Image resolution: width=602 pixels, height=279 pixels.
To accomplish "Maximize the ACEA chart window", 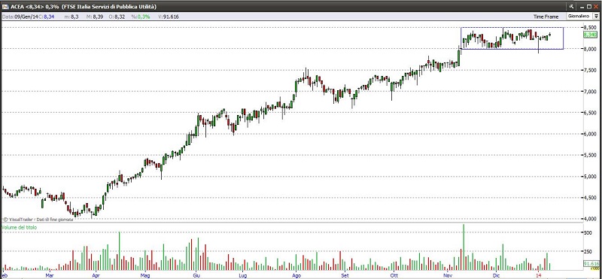I will 588,7.
